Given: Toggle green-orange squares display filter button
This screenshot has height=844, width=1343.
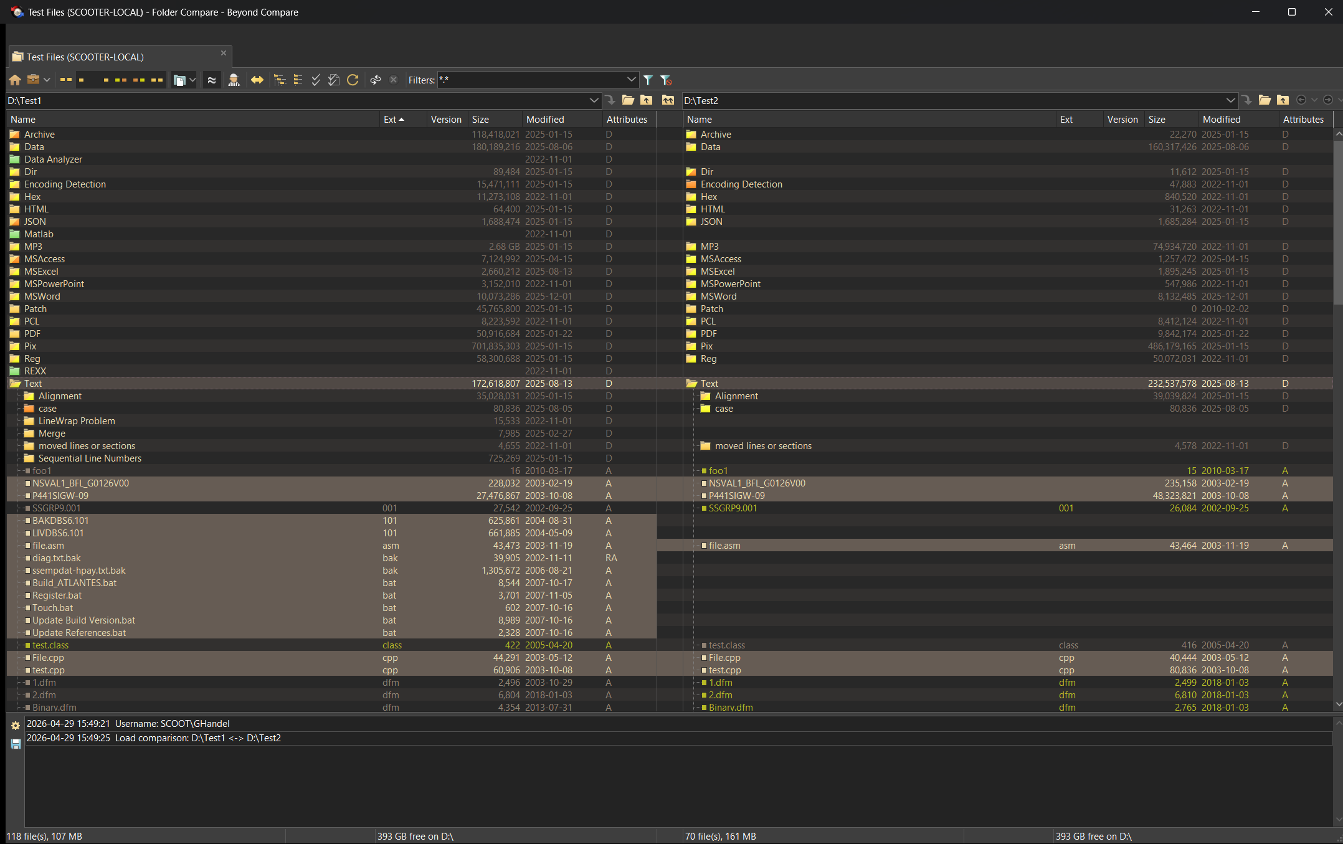Looking at the screenshot, I should coord(121,80).
